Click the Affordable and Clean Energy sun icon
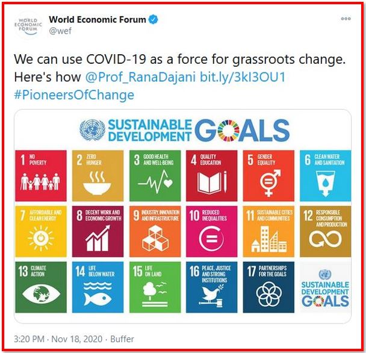 pyautogui.click(x=40, y=238)
